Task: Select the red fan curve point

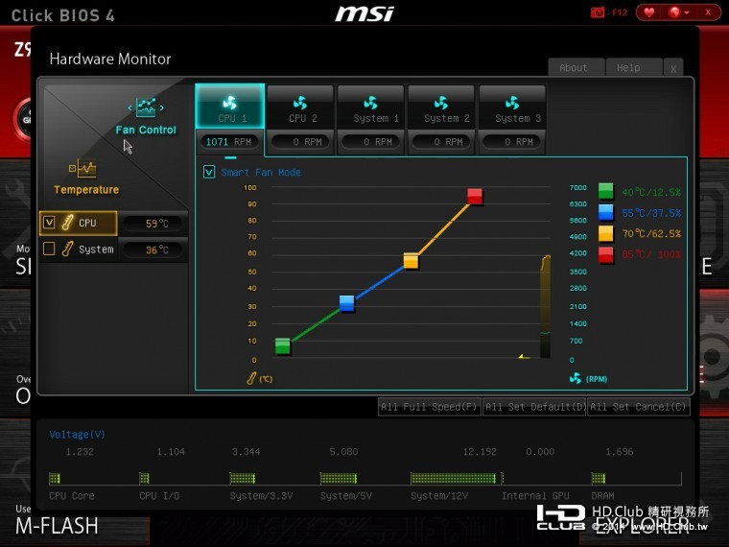Action: pyautogui.click(x=475, y=196)
